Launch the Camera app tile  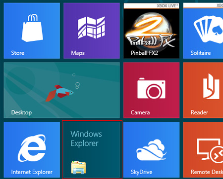tap(152, 90)
